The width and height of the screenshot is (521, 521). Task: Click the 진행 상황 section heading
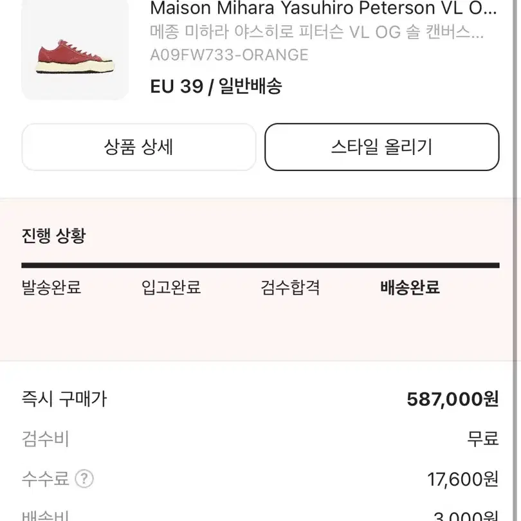coord(53,235)
